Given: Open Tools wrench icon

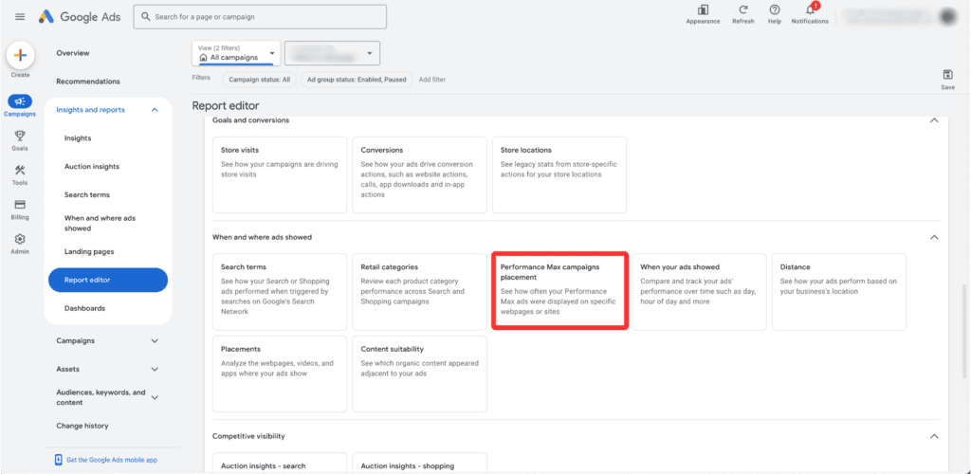Looking at the screenshot, I should [x=20, y=171].
